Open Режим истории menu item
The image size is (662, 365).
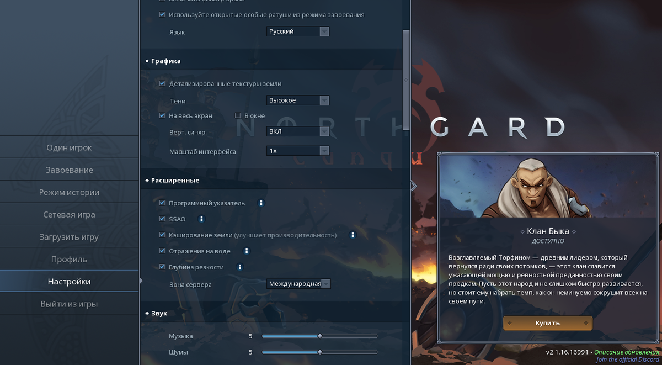coord(70,192)
